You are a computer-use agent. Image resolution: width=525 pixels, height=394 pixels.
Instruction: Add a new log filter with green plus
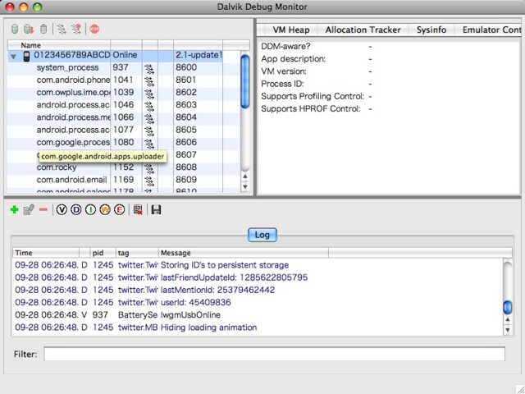tap(15, 210)
